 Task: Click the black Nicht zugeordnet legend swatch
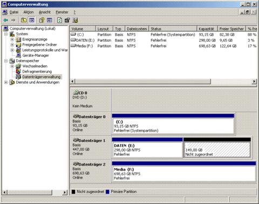tap(73, 192)
